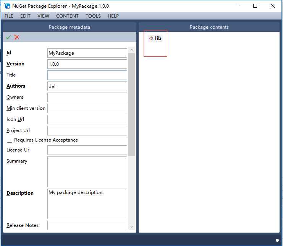Viewport: 283px width, 246px height.
Task: Click the Description text area
Action: [x=87, y=204]
